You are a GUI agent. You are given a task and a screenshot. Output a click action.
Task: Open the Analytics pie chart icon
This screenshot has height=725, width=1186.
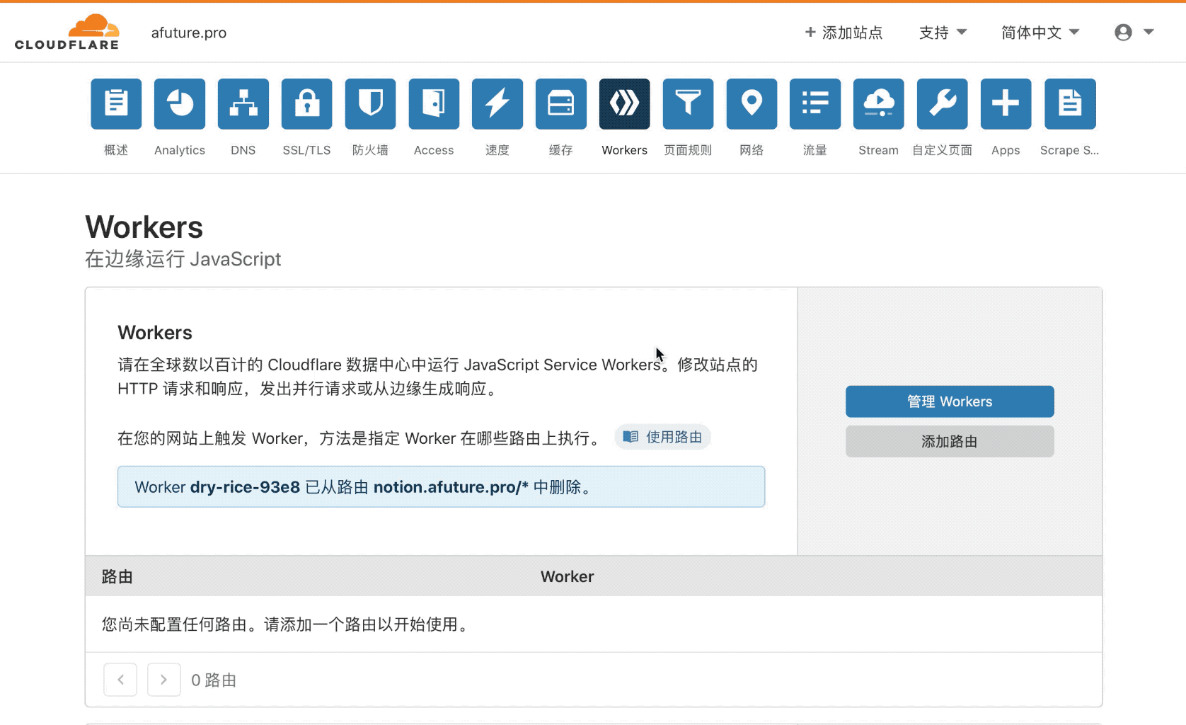180,104
